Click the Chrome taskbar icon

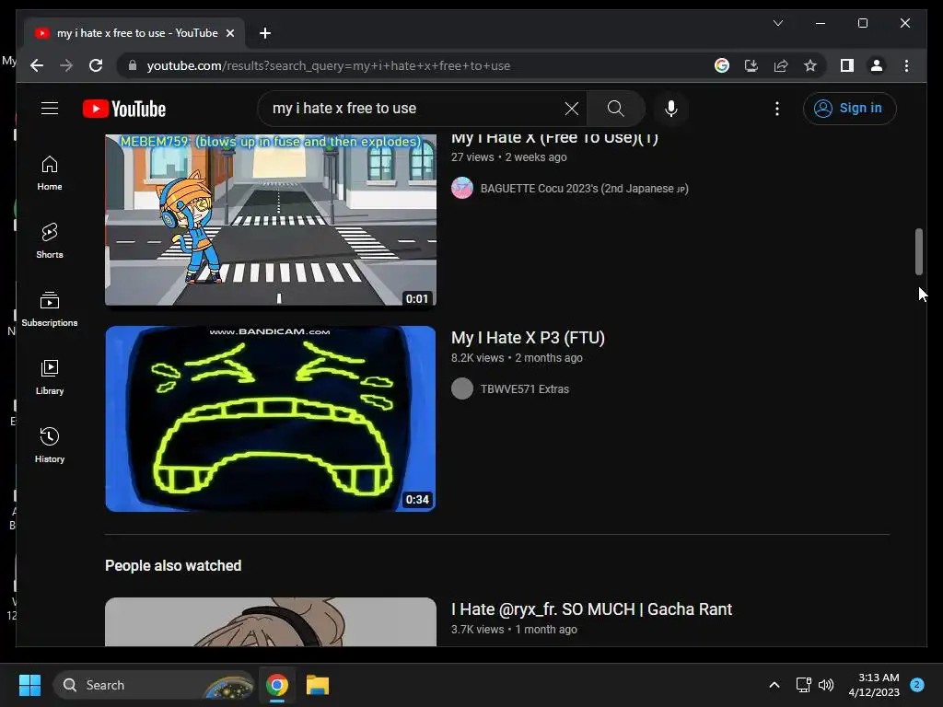[276, 685]
